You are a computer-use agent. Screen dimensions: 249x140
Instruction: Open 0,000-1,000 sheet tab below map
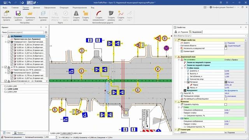(x=55, y=133)
